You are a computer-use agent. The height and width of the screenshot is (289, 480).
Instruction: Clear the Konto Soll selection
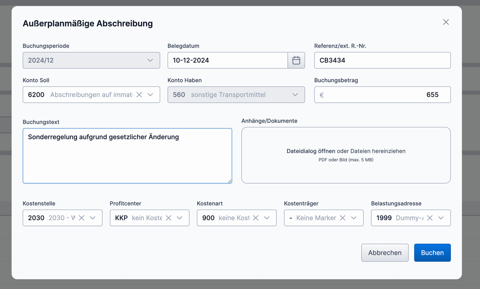139,95
